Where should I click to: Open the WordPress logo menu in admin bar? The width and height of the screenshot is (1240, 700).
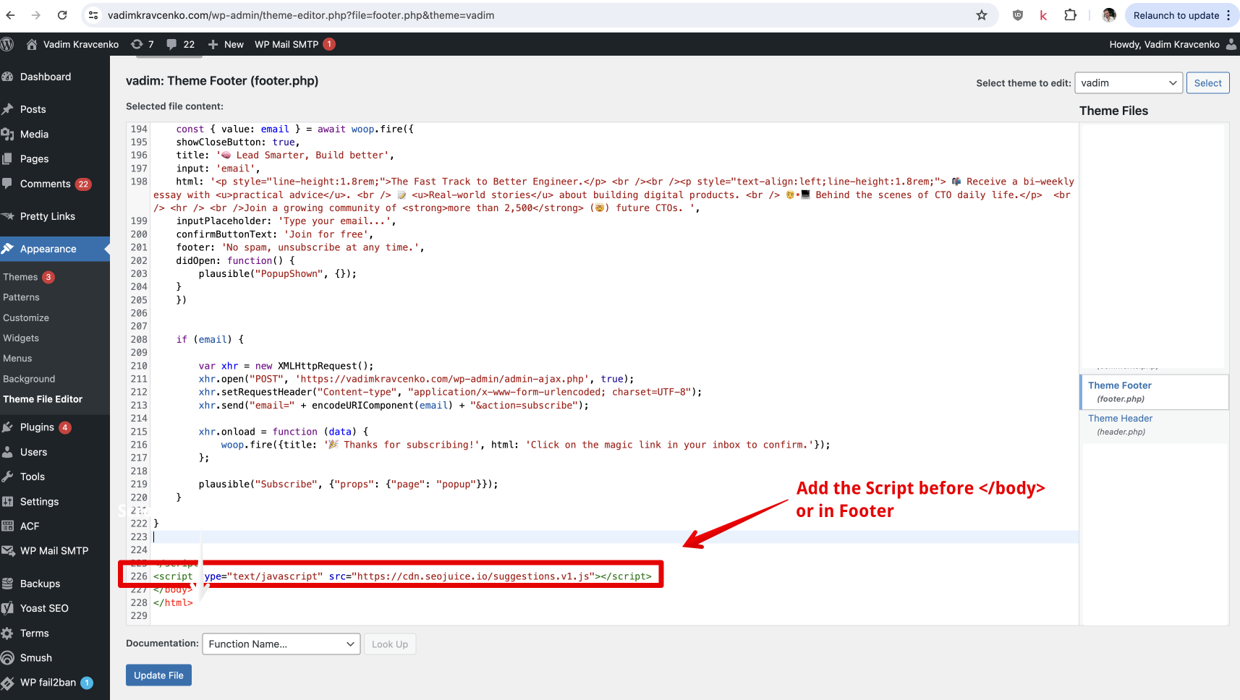click(x=8, y=44)
